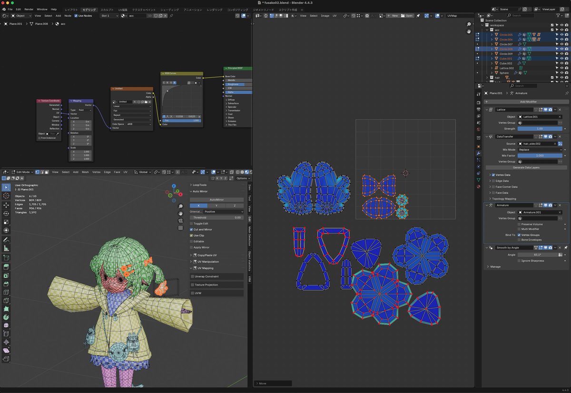Viewport: 571px width, 393px height.
Task: Enable Preserve Volume in Armature modifier
Action: (519, 224)
